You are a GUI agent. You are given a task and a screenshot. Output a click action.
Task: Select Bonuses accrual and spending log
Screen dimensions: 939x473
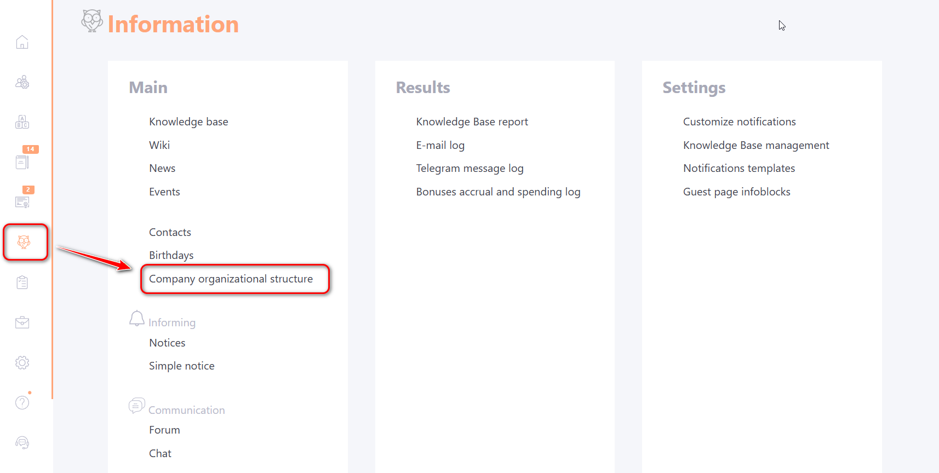[497, 192]
